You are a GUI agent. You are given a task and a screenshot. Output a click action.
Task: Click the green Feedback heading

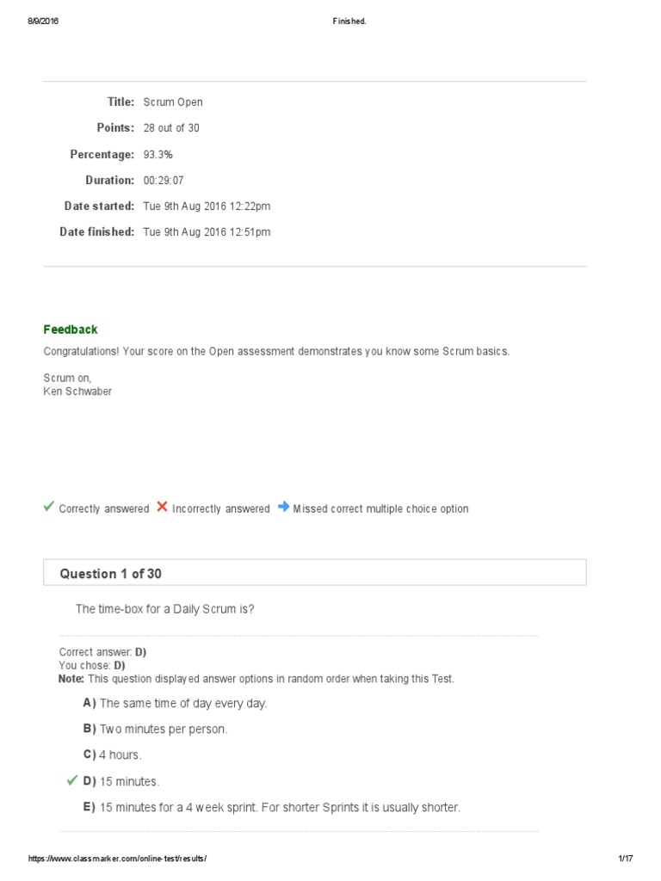[x=71, y=330]
